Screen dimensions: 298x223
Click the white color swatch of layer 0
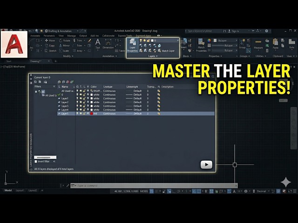91,95
